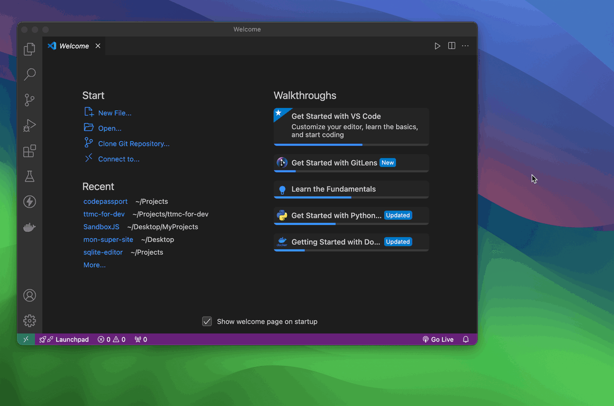This screenshot has width=614, height=406.
Task: Open the Accounts icon
Action: 29,295
